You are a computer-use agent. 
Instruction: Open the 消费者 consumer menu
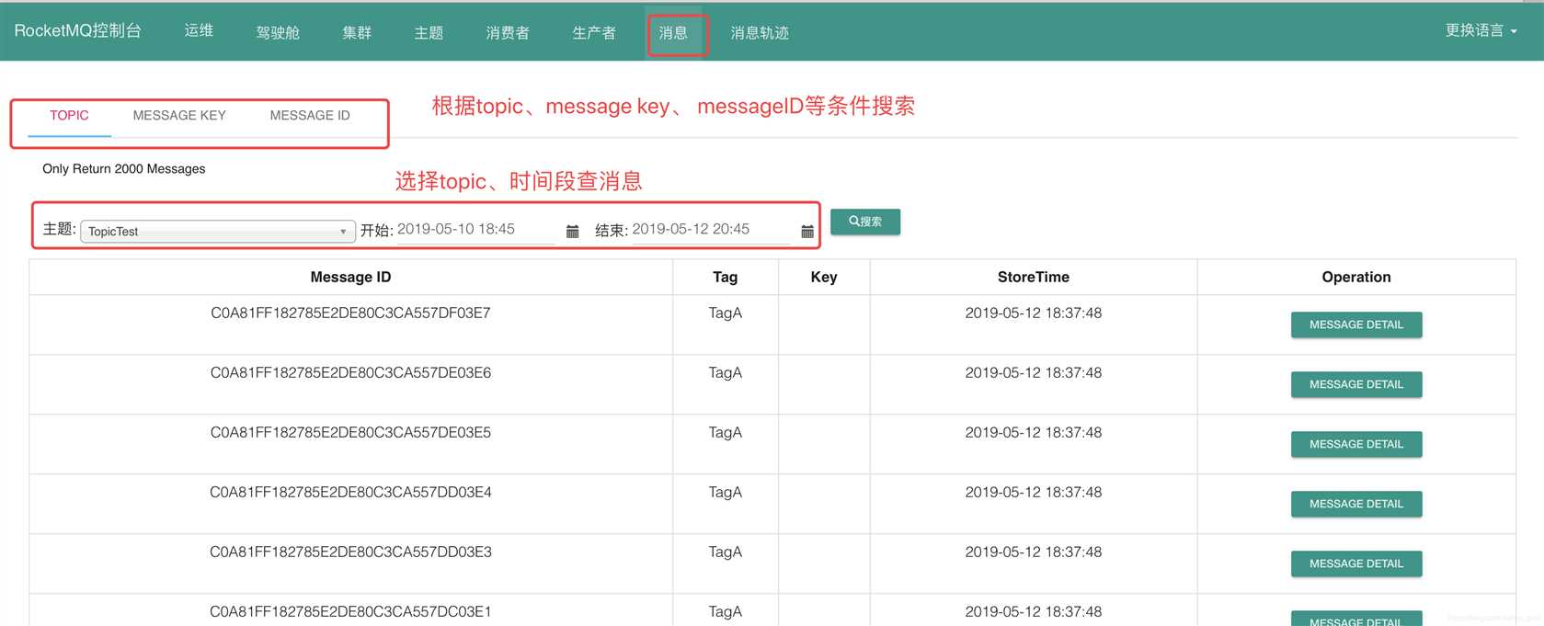[x=508, y=32]
